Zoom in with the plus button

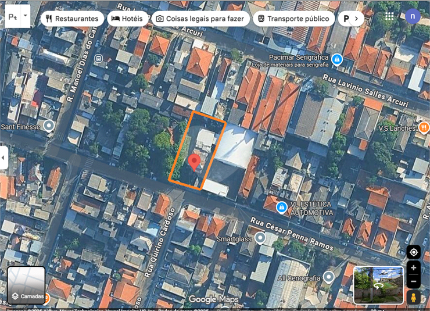(413, 268)
